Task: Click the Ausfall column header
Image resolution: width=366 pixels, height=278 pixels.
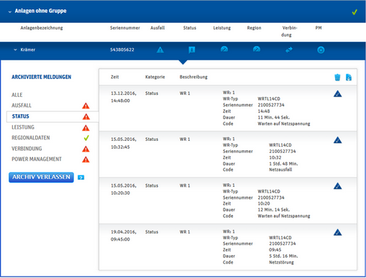Action: [157, 28]
